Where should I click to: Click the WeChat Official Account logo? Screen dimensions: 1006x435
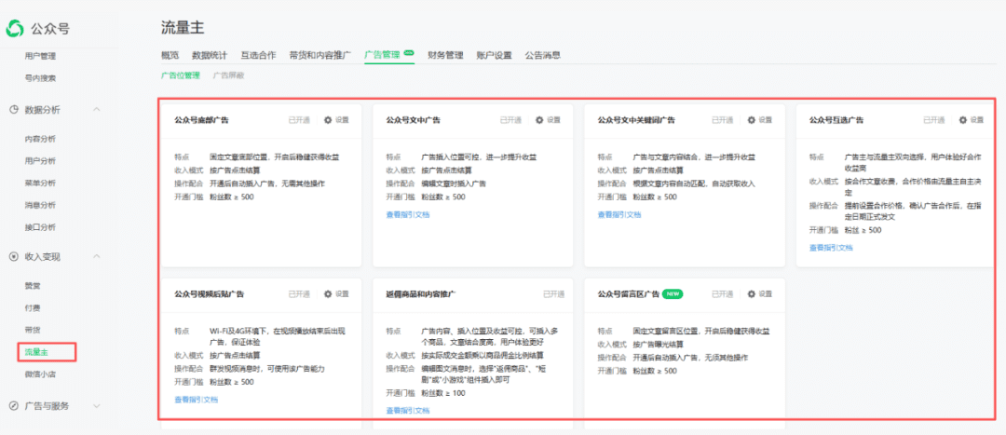(15, 28)
